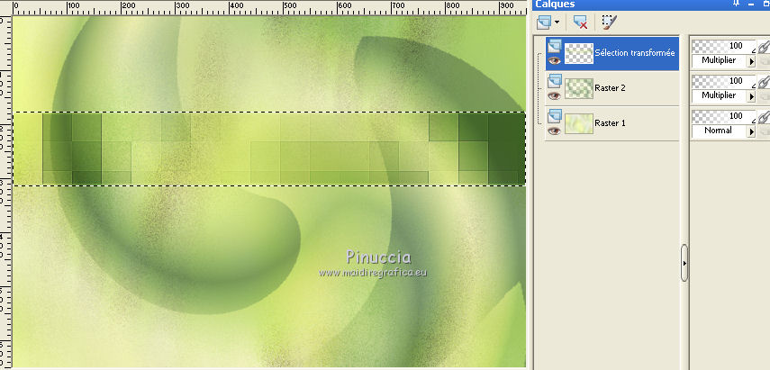Adjust opacity slider of Raster 2 layer

pos(723,81)
